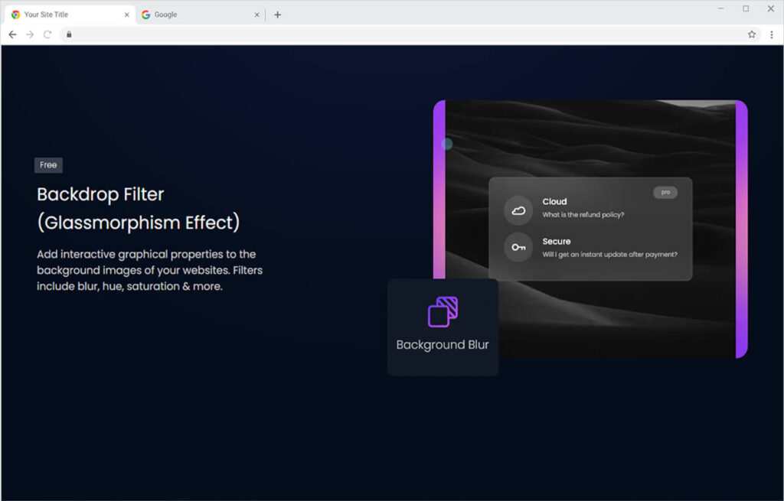
Task: Open the Chrome three-dot menu
Action: (771, 34)
